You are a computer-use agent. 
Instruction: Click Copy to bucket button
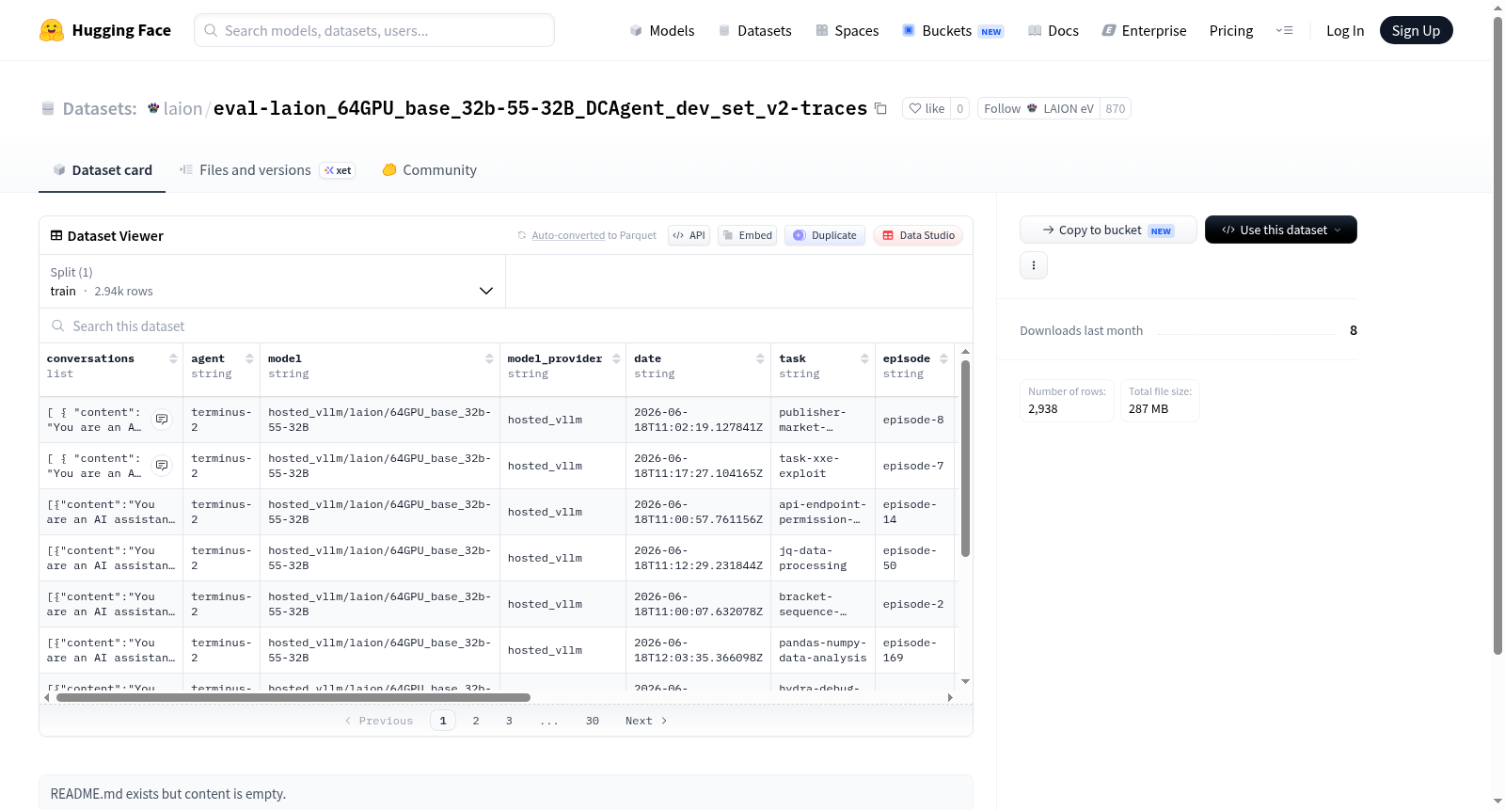coord(1108,230)
